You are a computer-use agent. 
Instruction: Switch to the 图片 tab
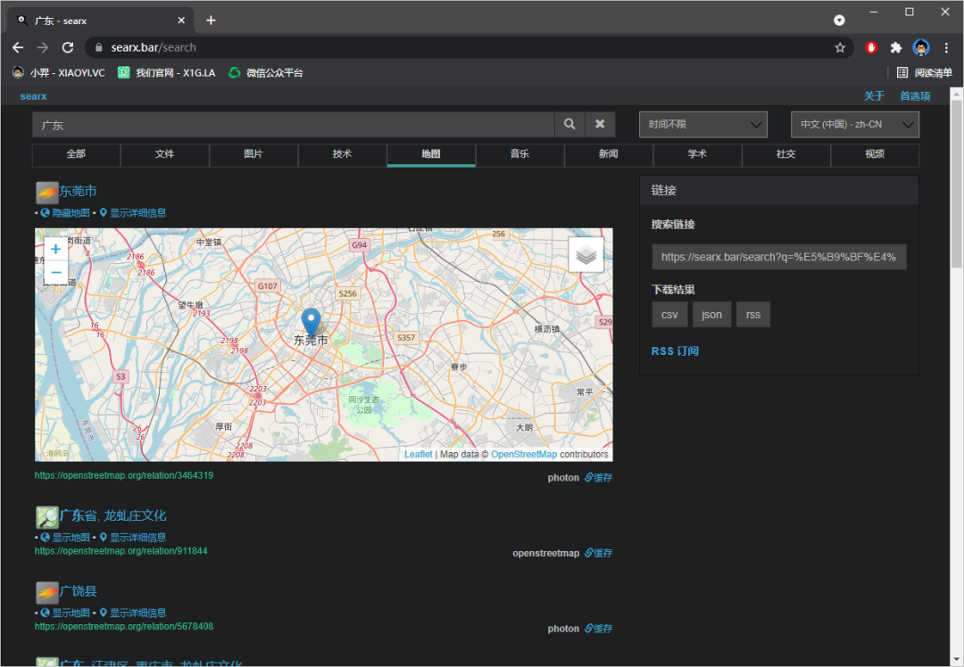tap(253, 154)
